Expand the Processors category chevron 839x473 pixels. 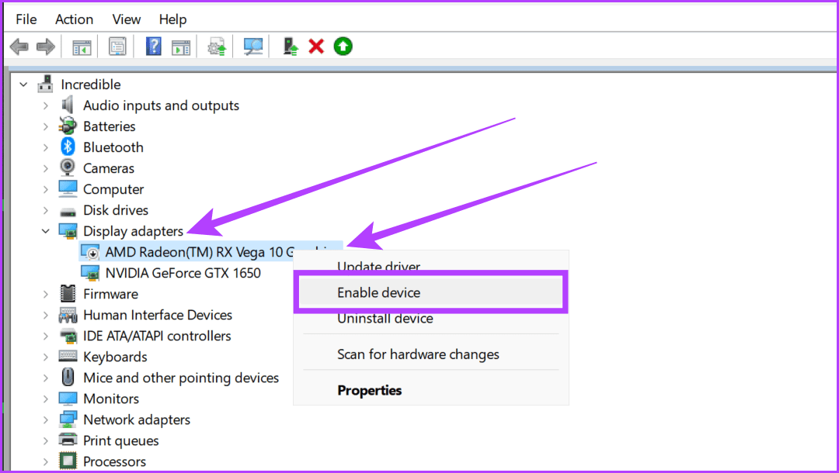(46, 461)
